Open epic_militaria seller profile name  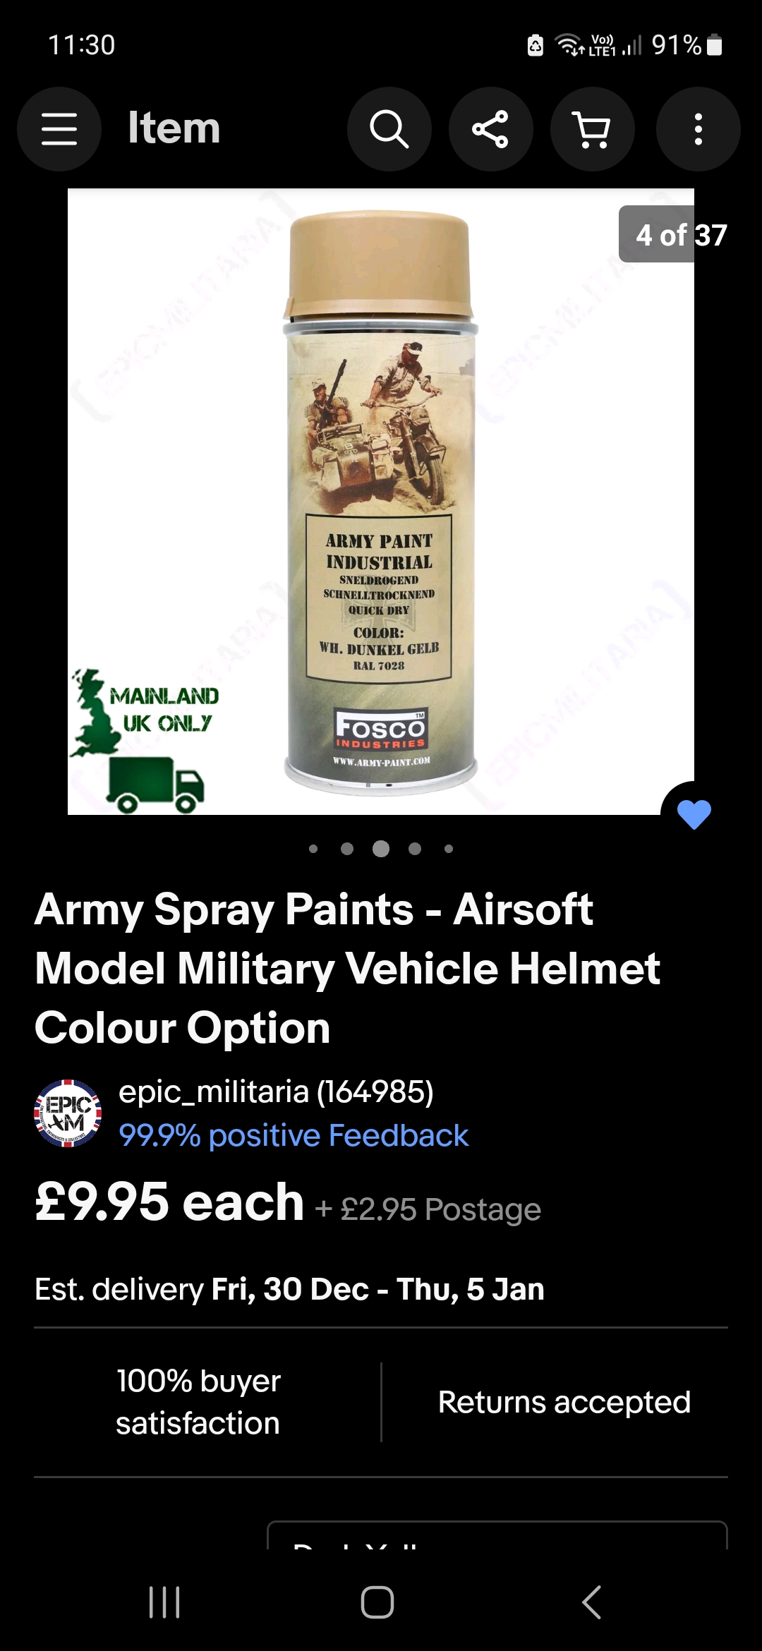click(x=276, y=1091)
